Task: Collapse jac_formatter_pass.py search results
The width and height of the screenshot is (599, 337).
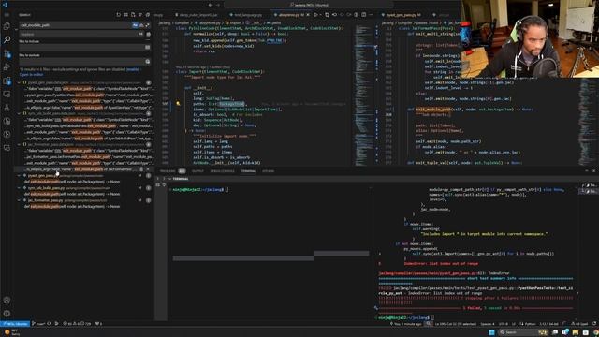Action: point(19,200)
